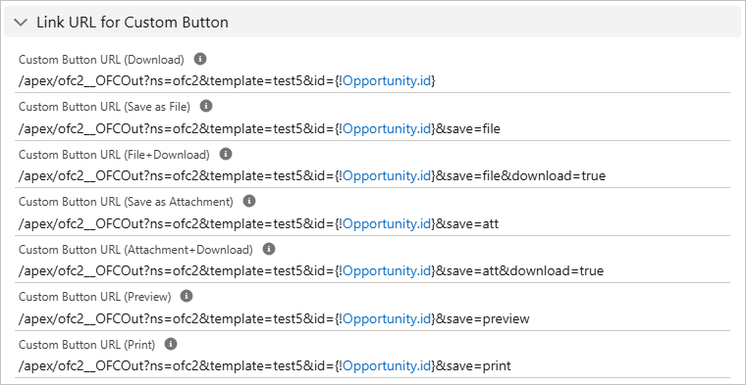Click Opportunity.id link in File+Download URL
746x385 pixels.
(x=388, y=176)
